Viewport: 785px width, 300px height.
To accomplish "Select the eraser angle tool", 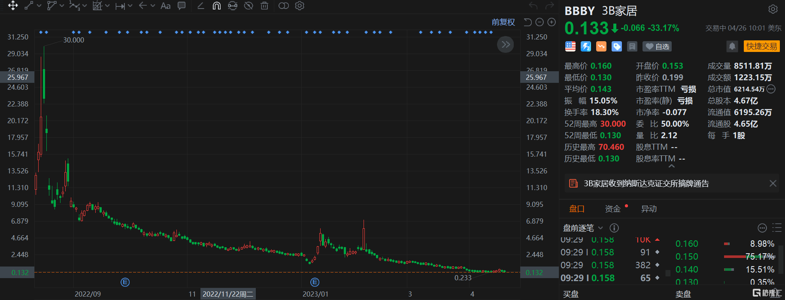I will (x=200, y=6).
